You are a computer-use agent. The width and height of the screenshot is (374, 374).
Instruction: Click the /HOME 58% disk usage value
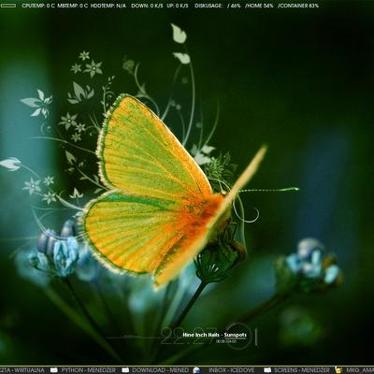[259, 6]
